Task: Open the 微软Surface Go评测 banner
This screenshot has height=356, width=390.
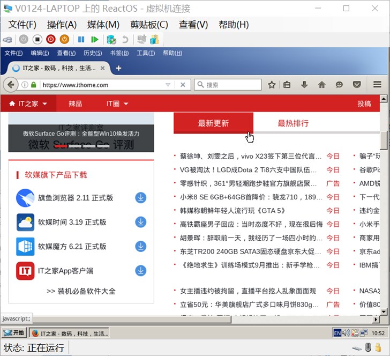Action: click(x=81, y=133)
